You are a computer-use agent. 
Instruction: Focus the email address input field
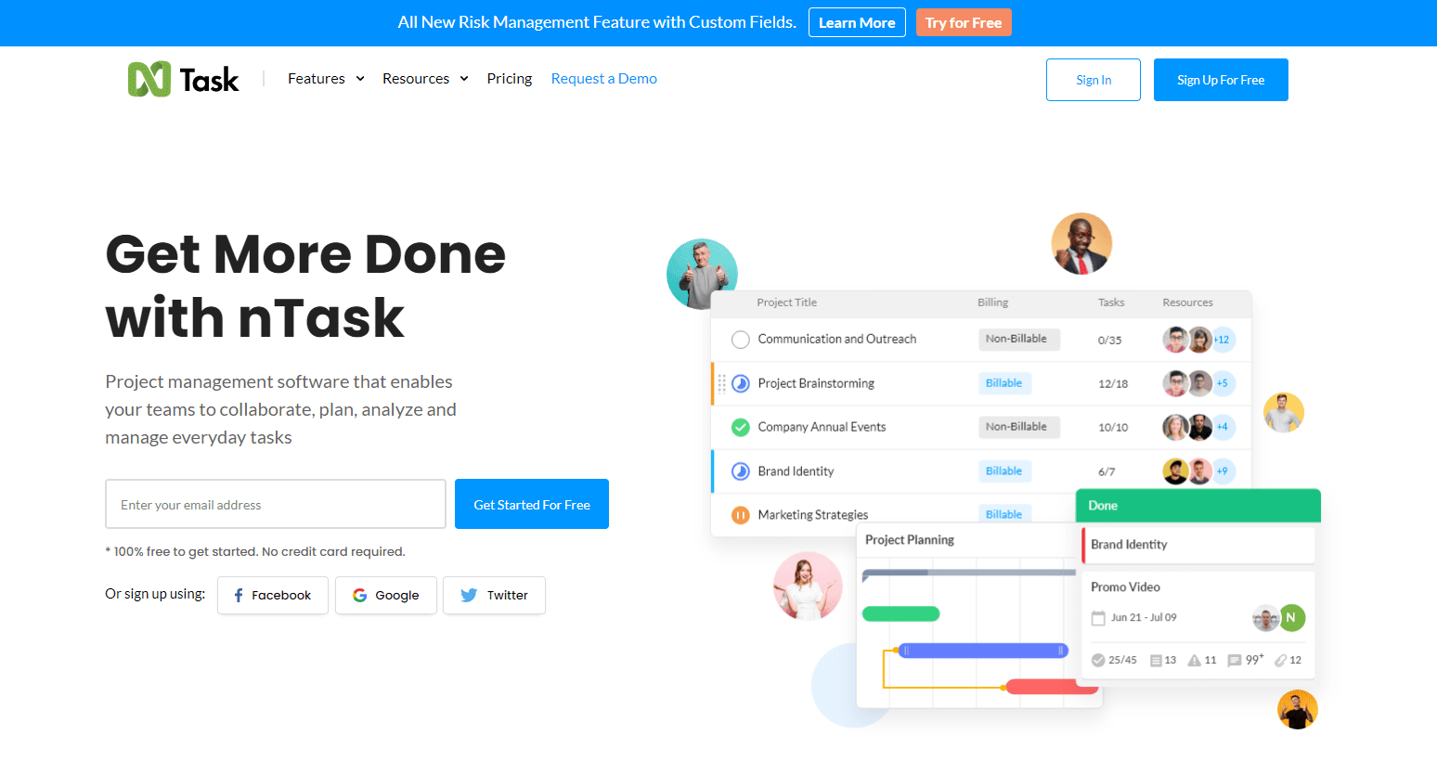276,504
